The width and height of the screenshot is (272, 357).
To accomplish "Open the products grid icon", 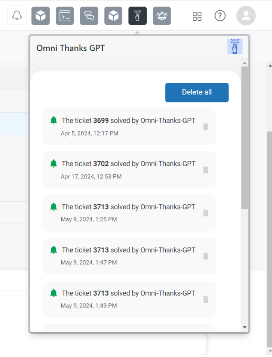I will click(x=197, y=16).
